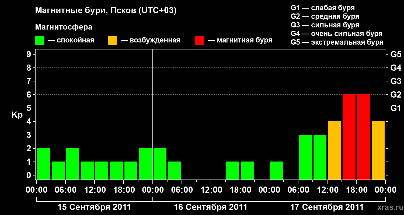Viewport: 404px width, 215px height.
Task: Select green Kp 1 bar at 03:00–06:00 16 September
Action: (175, 170)
